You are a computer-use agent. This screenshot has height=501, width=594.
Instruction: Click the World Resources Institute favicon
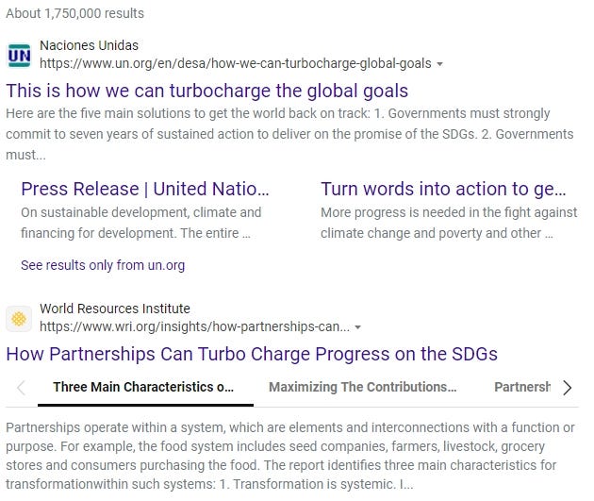[x=19, y=319]
